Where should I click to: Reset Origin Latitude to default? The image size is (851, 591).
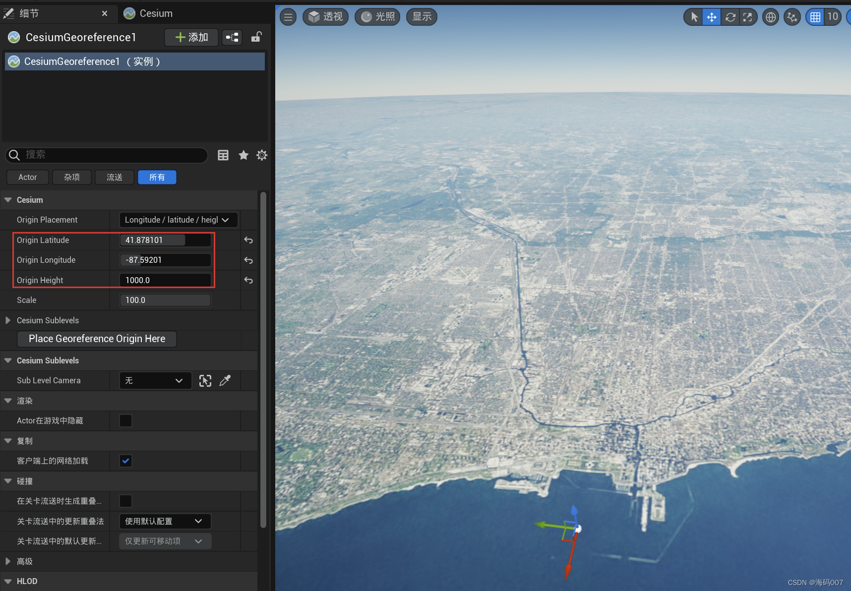[x=248, y=240]
